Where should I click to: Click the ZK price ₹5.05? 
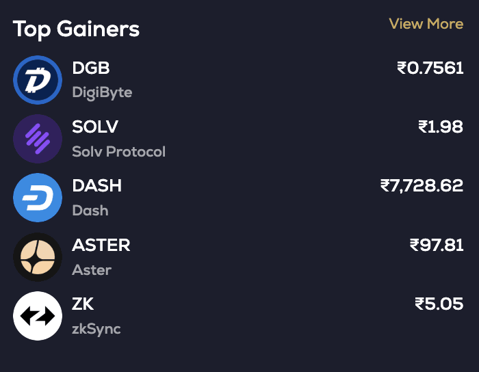pos(439,304)
